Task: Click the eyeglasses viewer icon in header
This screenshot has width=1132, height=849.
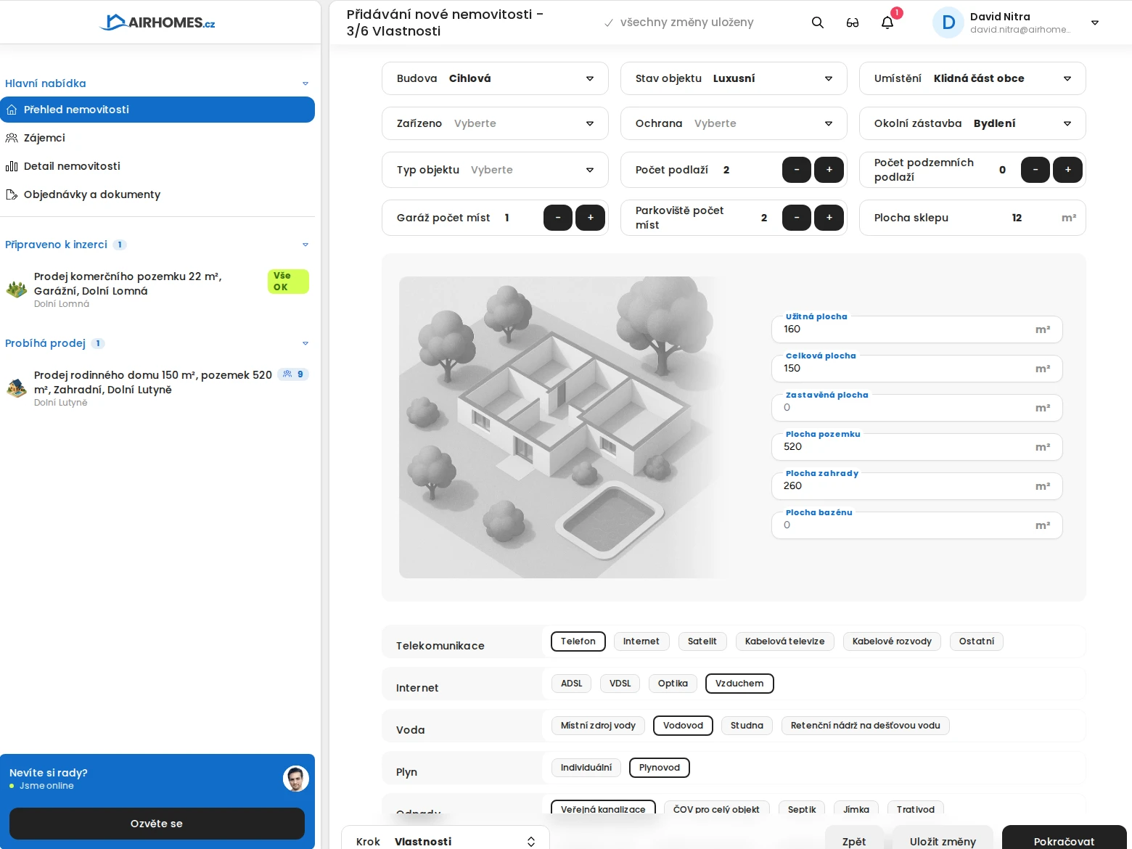Action: [852, 22]
